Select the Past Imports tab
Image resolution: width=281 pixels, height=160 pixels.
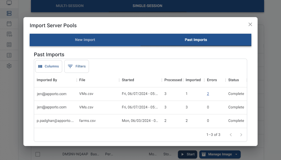tap(196, 40)
